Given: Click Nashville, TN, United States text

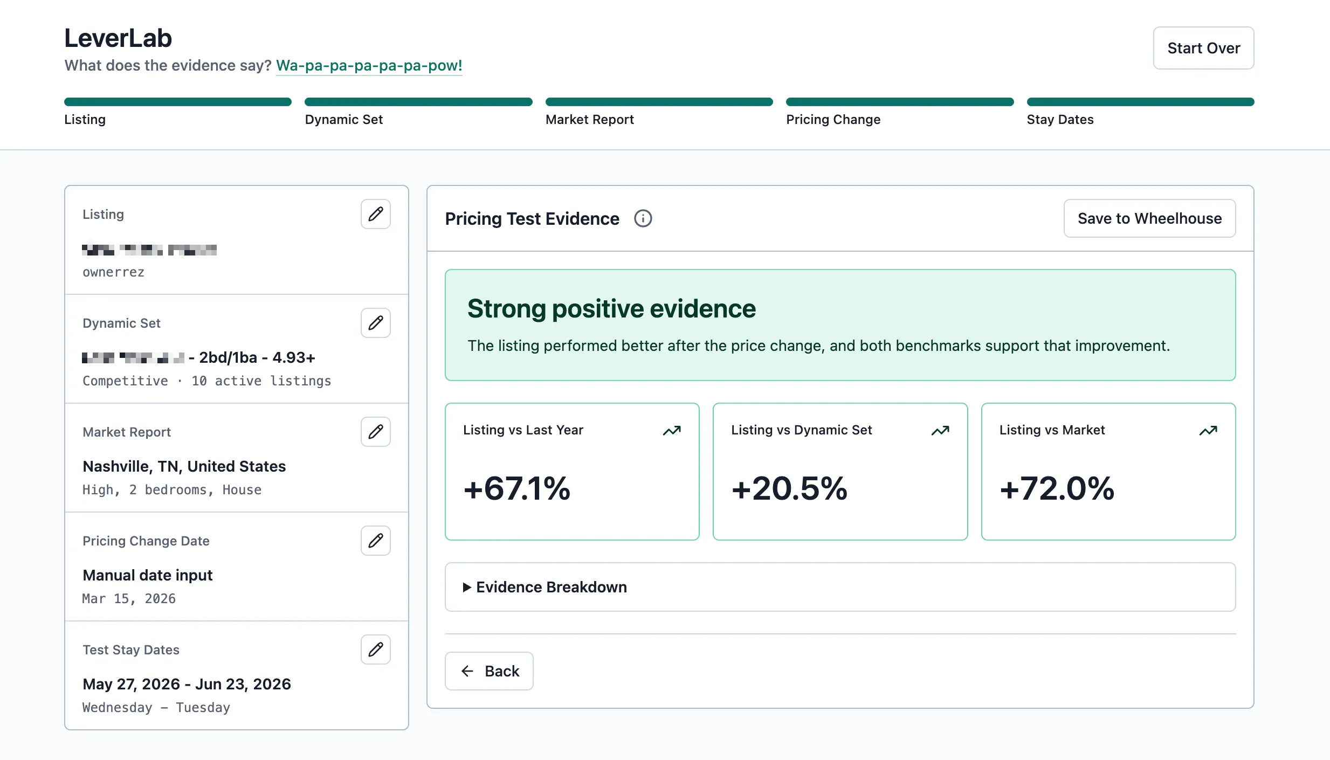Looking at the screenshot, I should [184, 466].
